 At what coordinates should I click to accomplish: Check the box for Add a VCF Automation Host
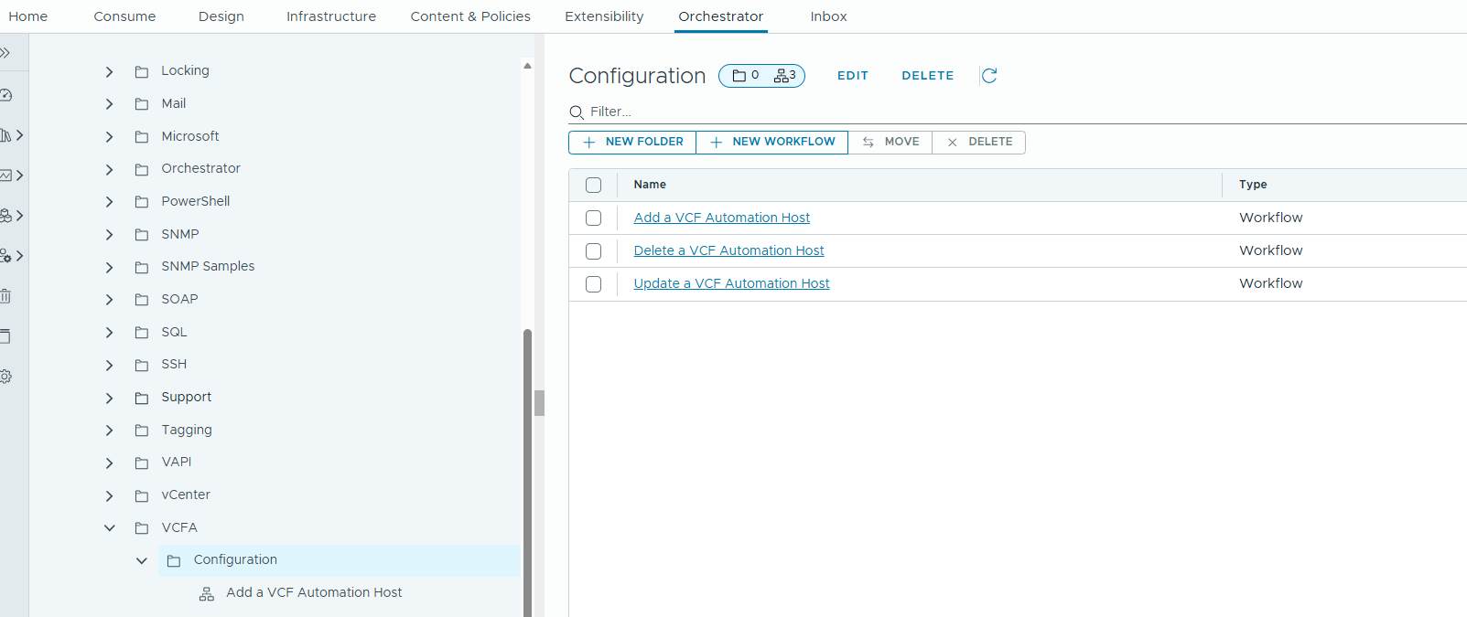pyautogui.click(x=594, y=218)
